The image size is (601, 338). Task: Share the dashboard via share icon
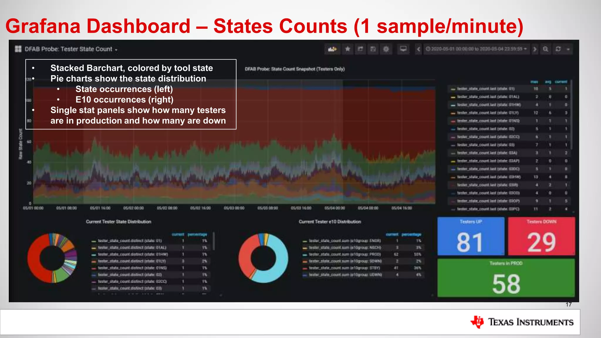(360, 49)
